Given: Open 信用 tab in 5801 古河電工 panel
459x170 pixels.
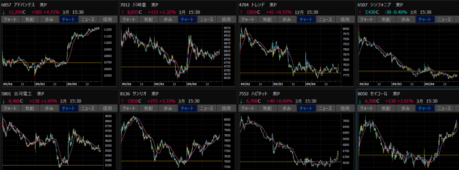Looking at the screenshot, I should pos(108,108).
